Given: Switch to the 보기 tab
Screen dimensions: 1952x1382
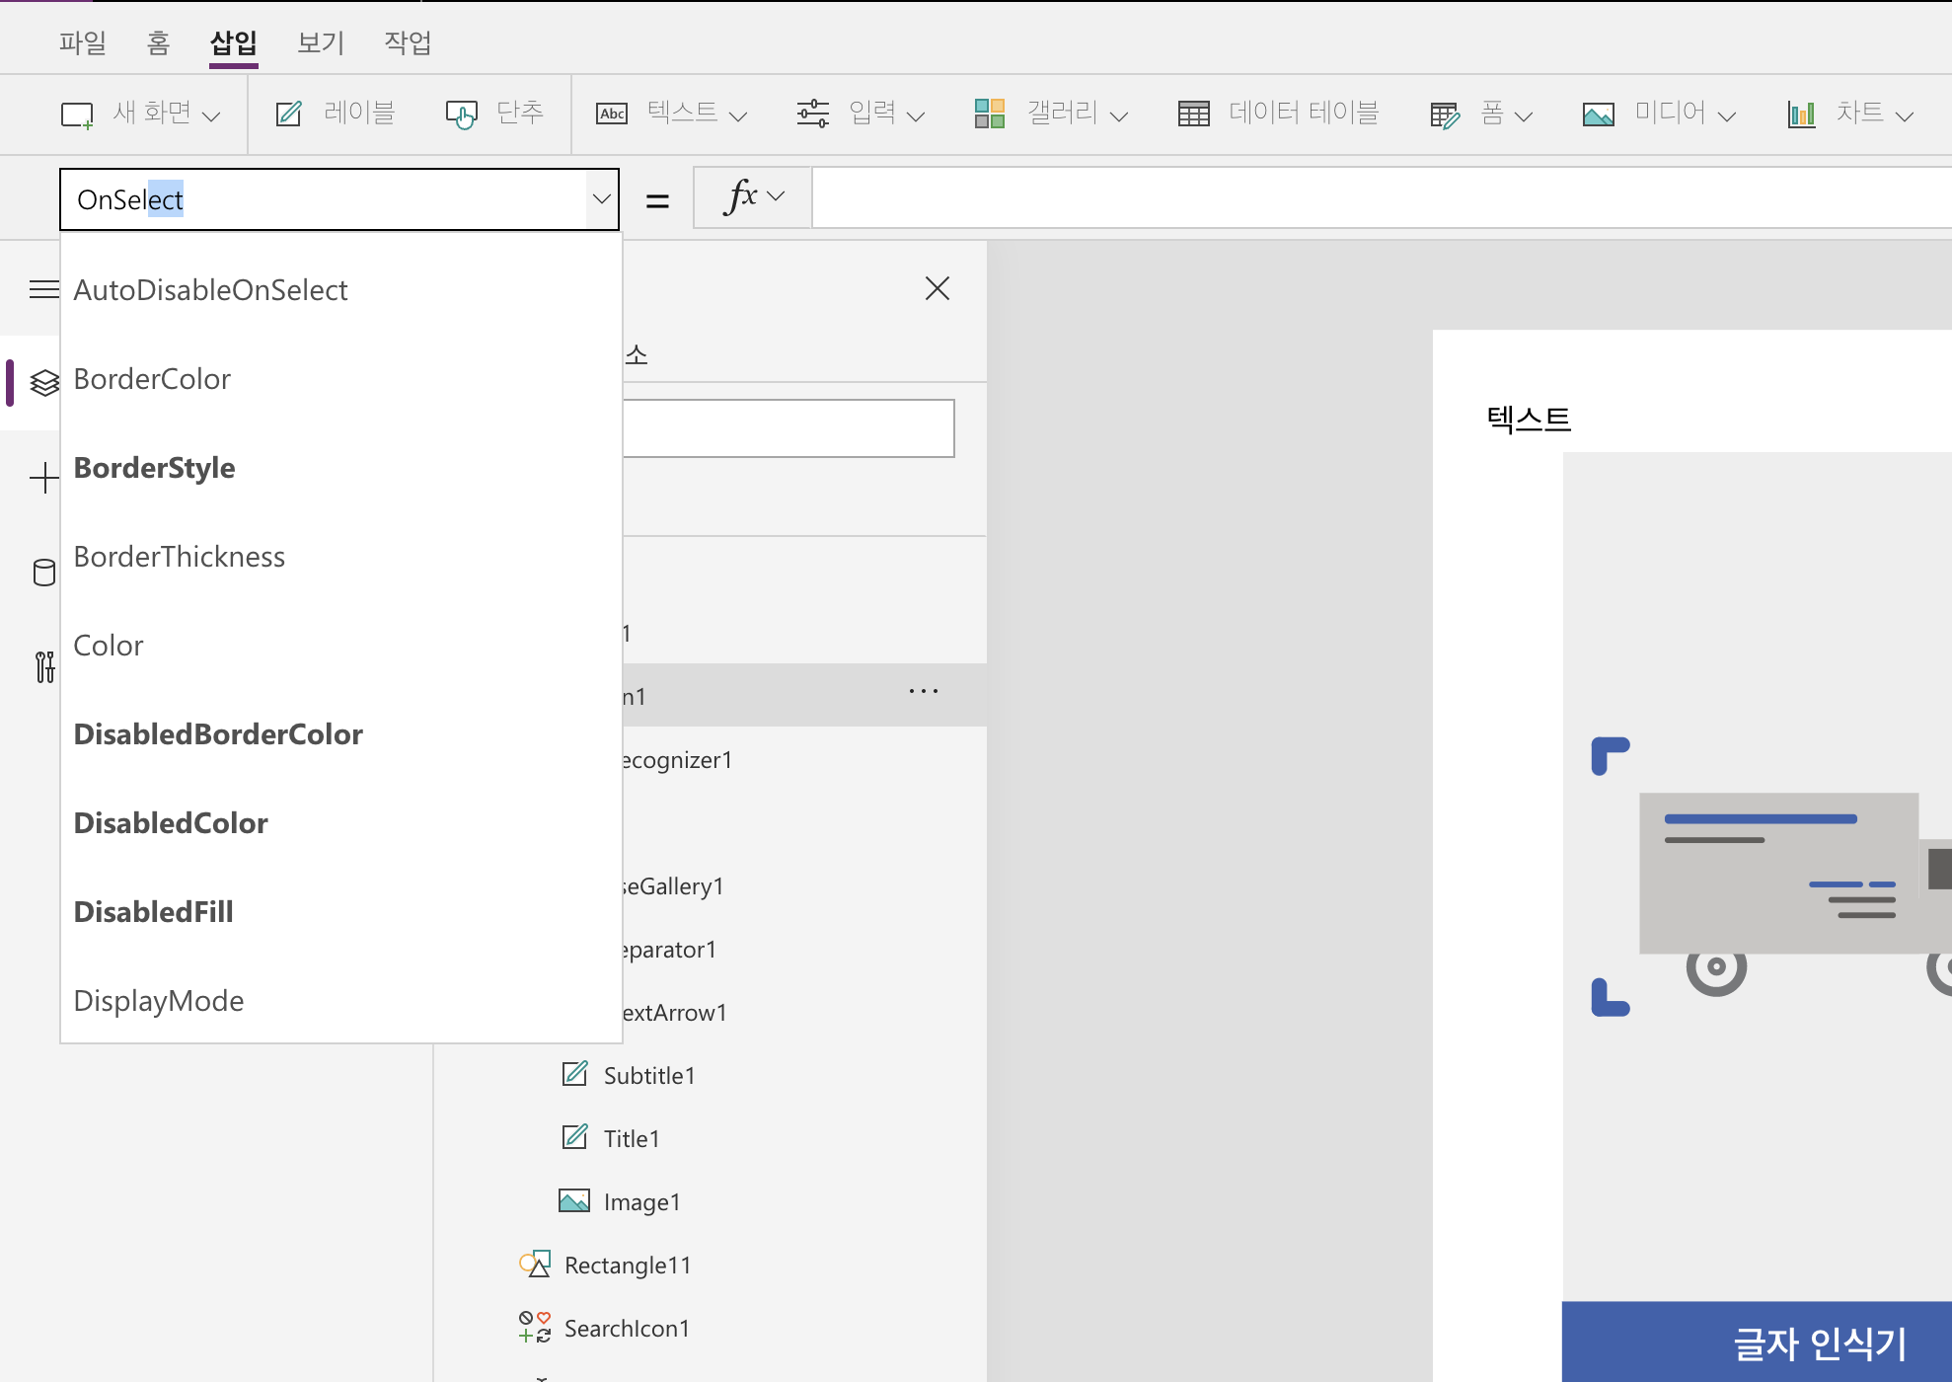Looking at the screenshot, I should pyautogui.click(x=321, y=42).
